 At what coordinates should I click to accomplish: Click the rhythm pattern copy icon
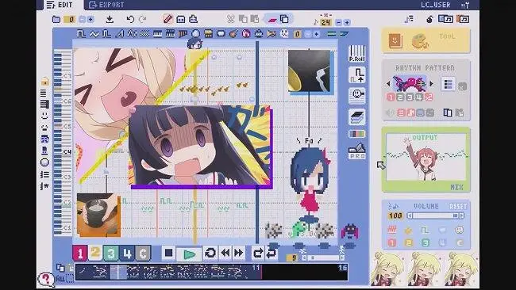click(x=448, y=113)
